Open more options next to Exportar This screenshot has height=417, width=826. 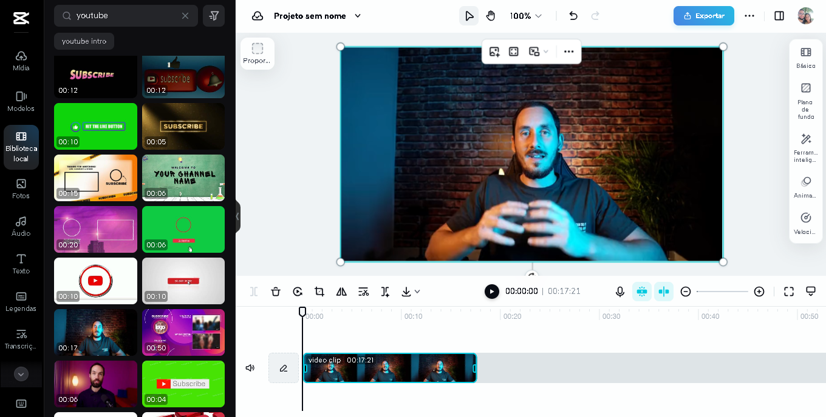(749, 16)
